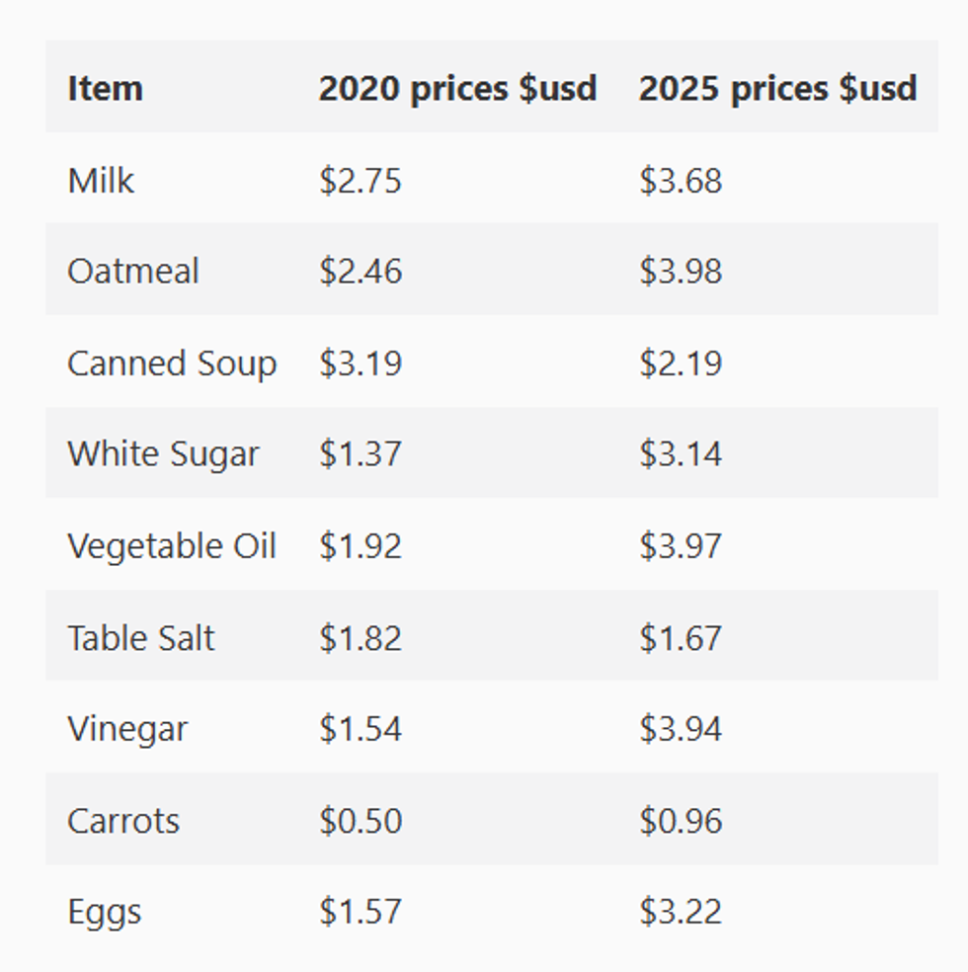Click Eggs' 2025 price $3.22
The height and width of the screenshot is (972, 968).
(x=681, y=911)
